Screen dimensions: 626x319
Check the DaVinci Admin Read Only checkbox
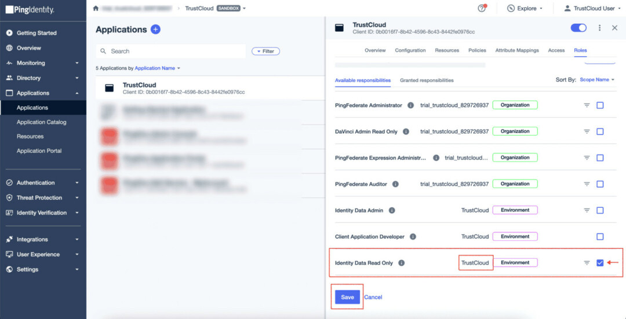600,131
